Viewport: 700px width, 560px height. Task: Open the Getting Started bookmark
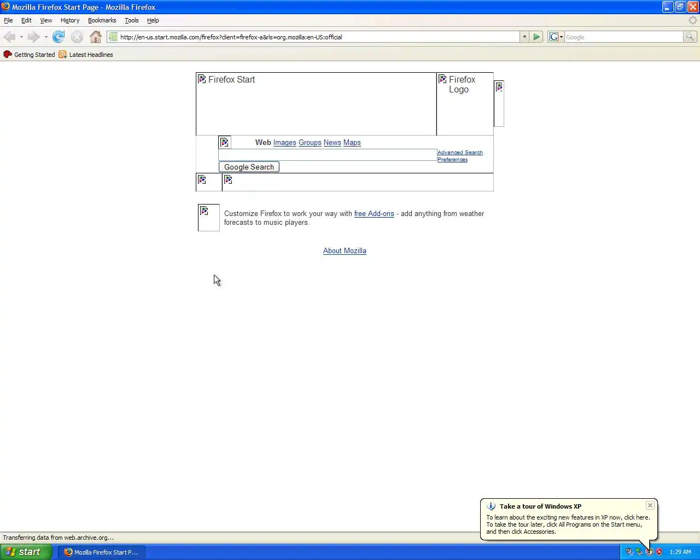30,55
